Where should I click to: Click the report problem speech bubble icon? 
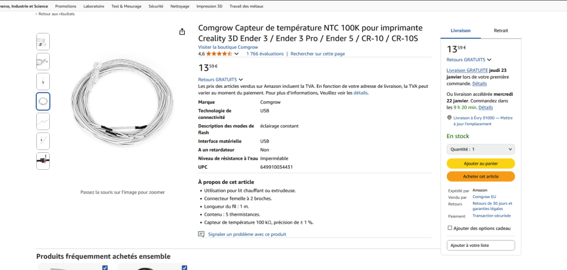pos(201,234)
